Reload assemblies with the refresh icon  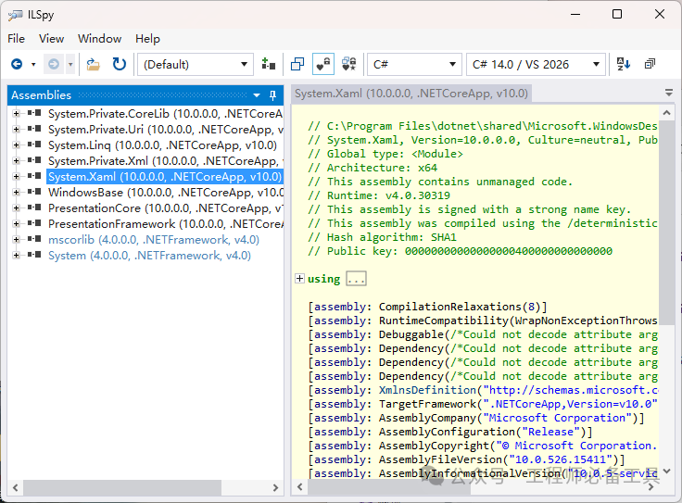(x=120, y=64)
